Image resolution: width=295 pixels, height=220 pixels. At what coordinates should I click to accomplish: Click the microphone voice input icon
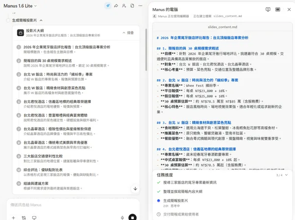coord(122,218)
